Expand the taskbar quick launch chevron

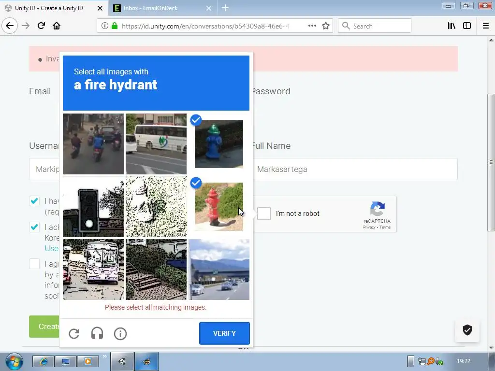pos(104,357)
